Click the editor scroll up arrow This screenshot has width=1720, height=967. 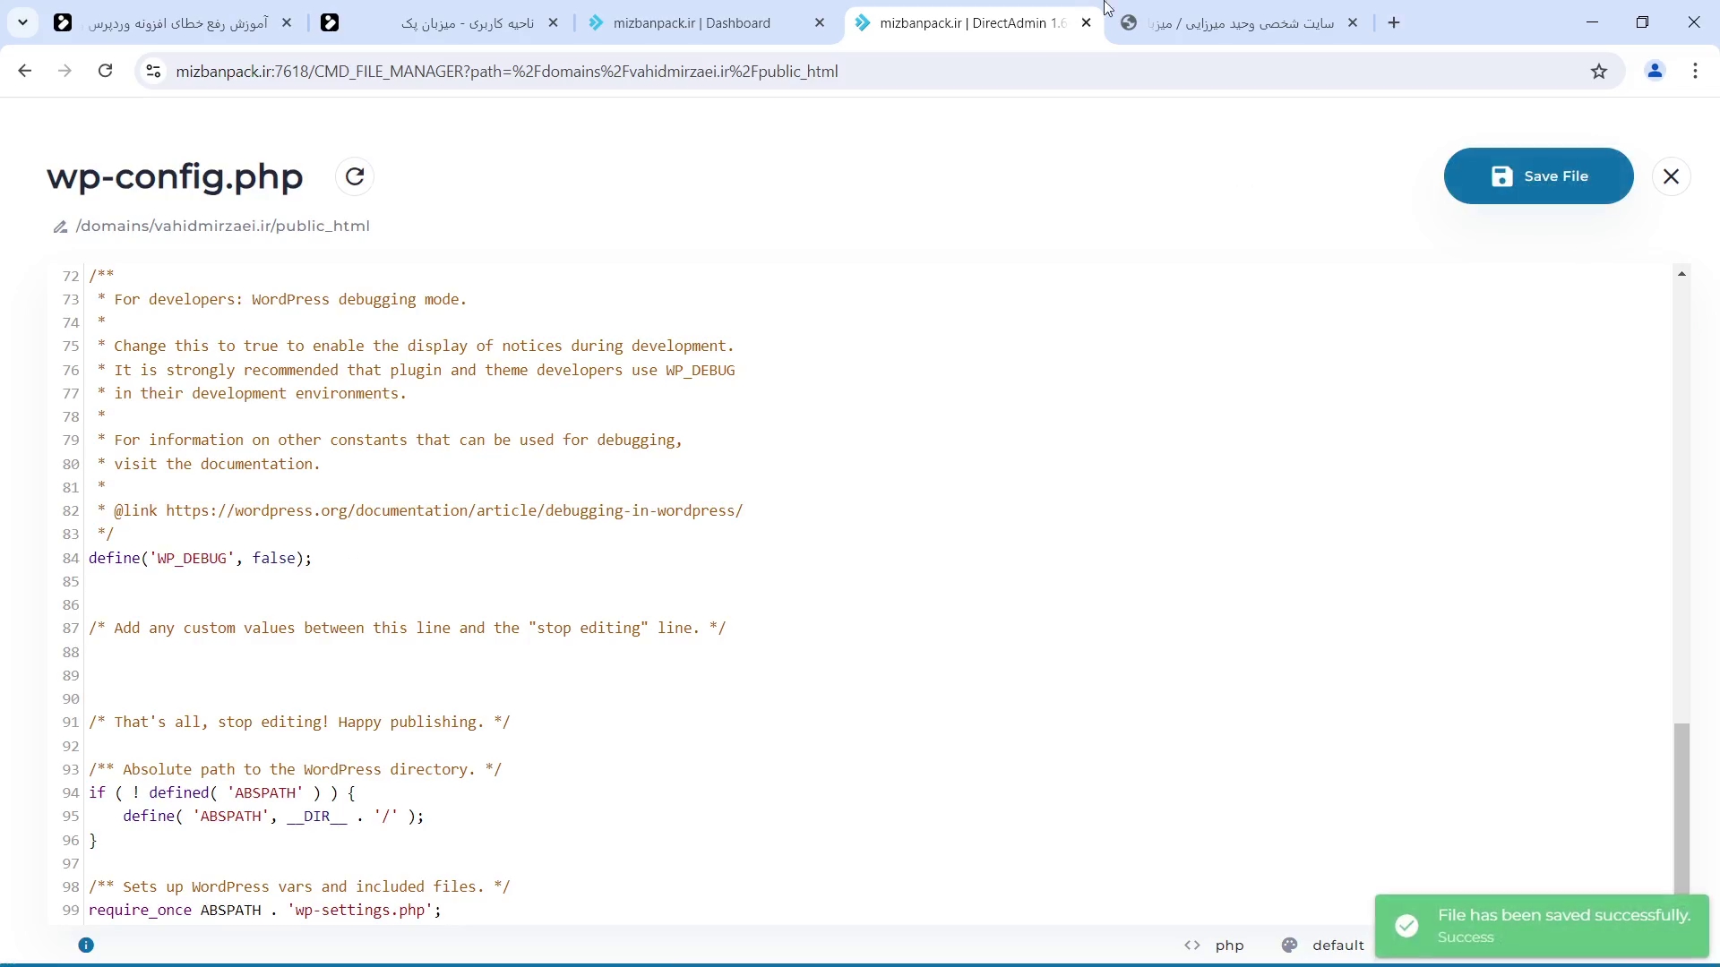(1682, 274)
